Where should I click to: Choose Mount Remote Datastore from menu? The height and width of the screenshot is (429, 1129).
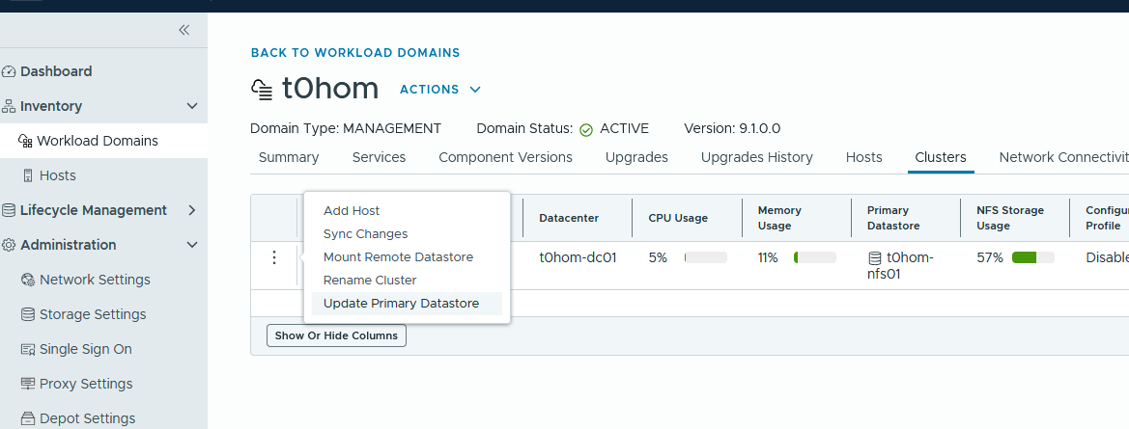(398, 257)
